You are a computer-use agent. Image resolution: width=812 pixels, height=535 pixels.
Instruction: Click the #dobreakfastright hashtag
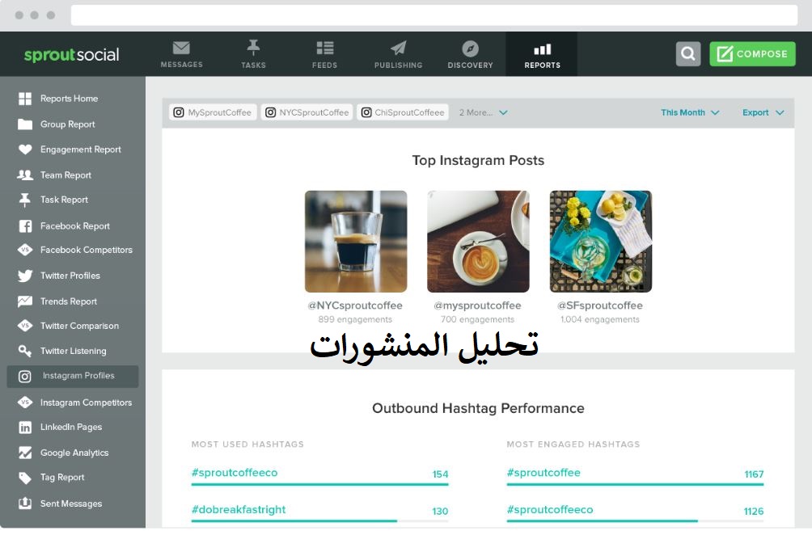coord(239,510)
